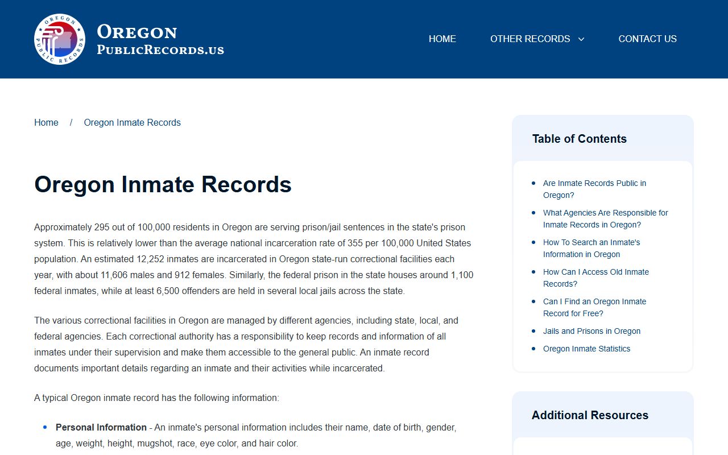Click the bold Personal Information term
This screenshot has width=728, height=455.
(101, 427)
